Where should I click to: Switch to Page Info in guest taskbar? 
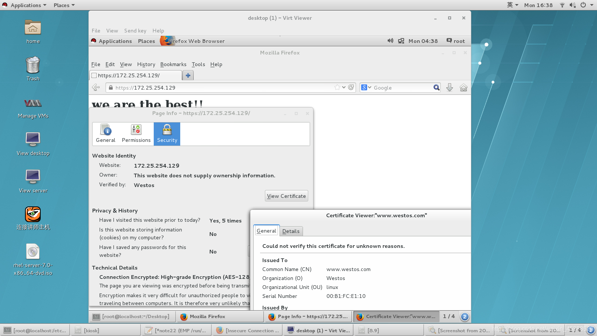click(309, 317)
